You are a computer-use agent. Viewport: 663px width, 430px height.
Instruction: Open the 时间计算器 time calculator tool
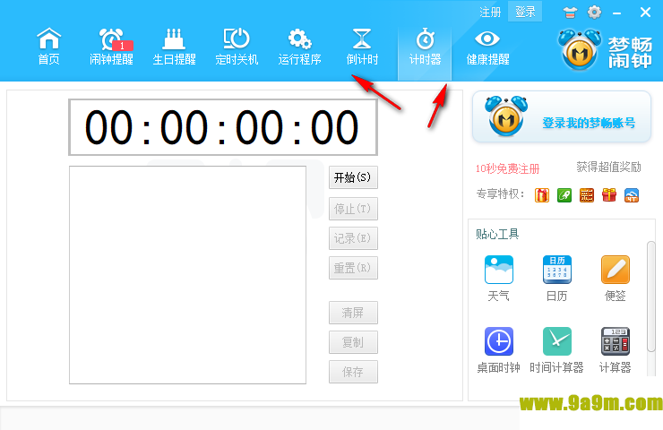[557, 349]
